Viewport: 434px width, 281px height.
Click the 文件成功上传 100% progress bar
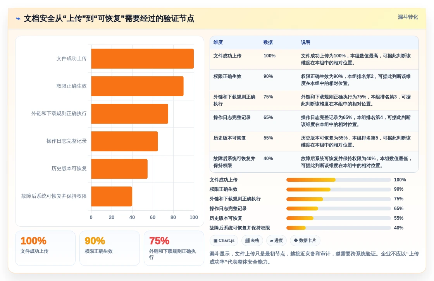[x=339, y=180]
